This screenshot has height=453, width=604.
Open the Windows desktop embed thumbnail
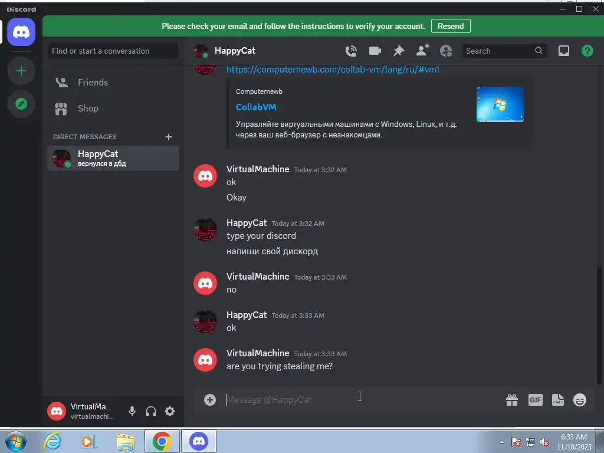(500, 104)
